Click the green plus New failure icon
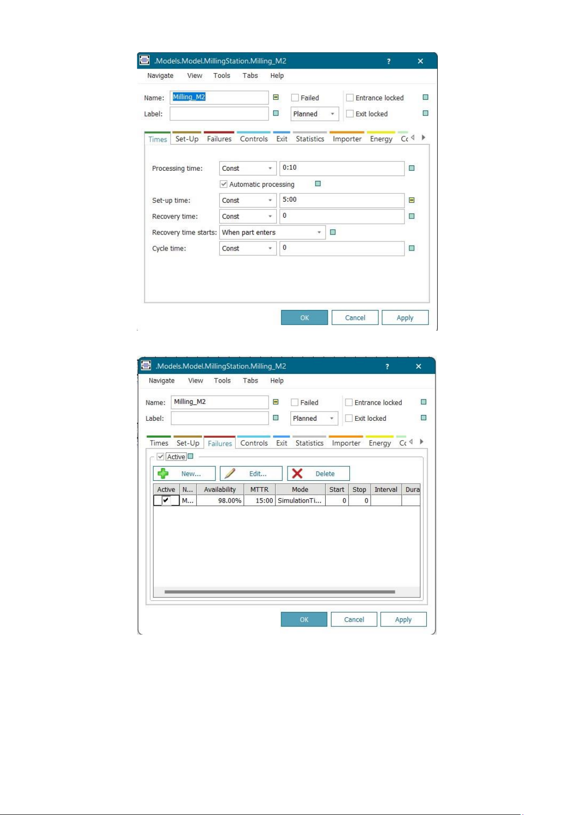The width and height of the screenshot is (576, 815). click(x=163, y=474)
